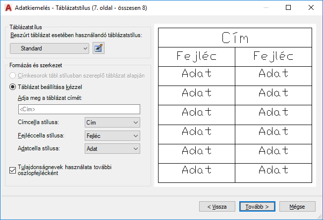This screenshot has width=323, height=220.
Task: Expand the Címcella stílusa dropdown
Action: click(112, 123)
